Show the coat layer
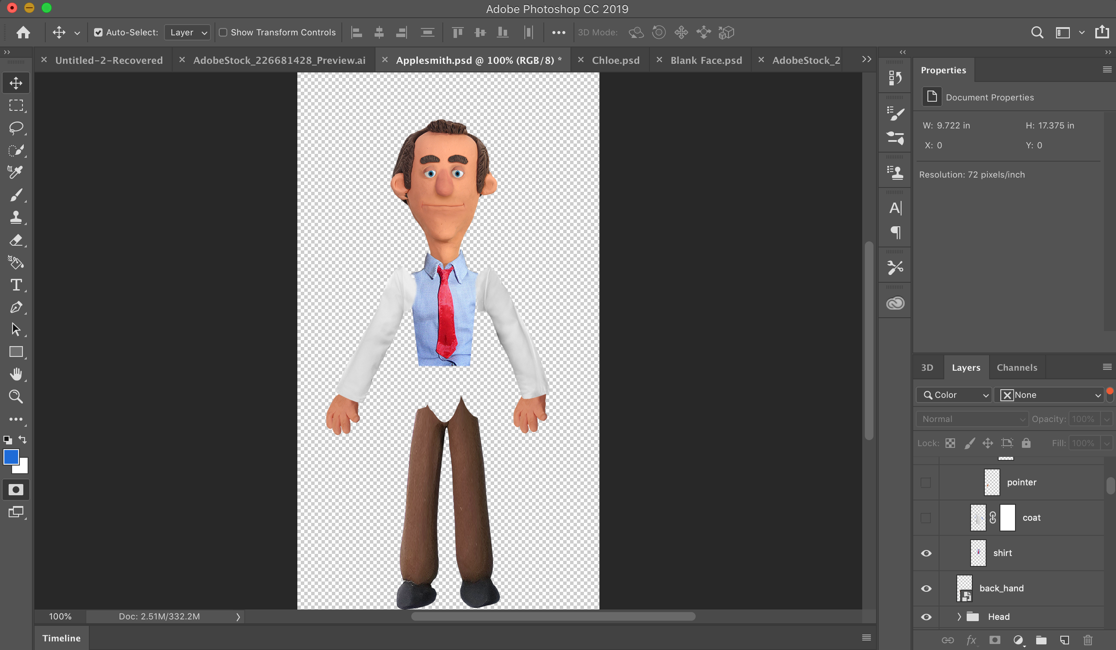Screen dimensions: 1116x650 926,518
